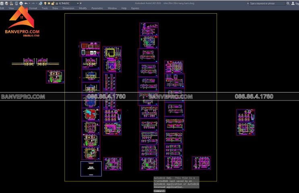Open the Redo history dropdown arrow
The height and width of the screenshot is (193, 299).
point(37,3)
